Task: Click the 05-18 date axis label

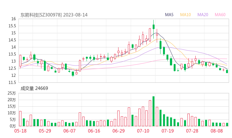Action: coord(20,131)
